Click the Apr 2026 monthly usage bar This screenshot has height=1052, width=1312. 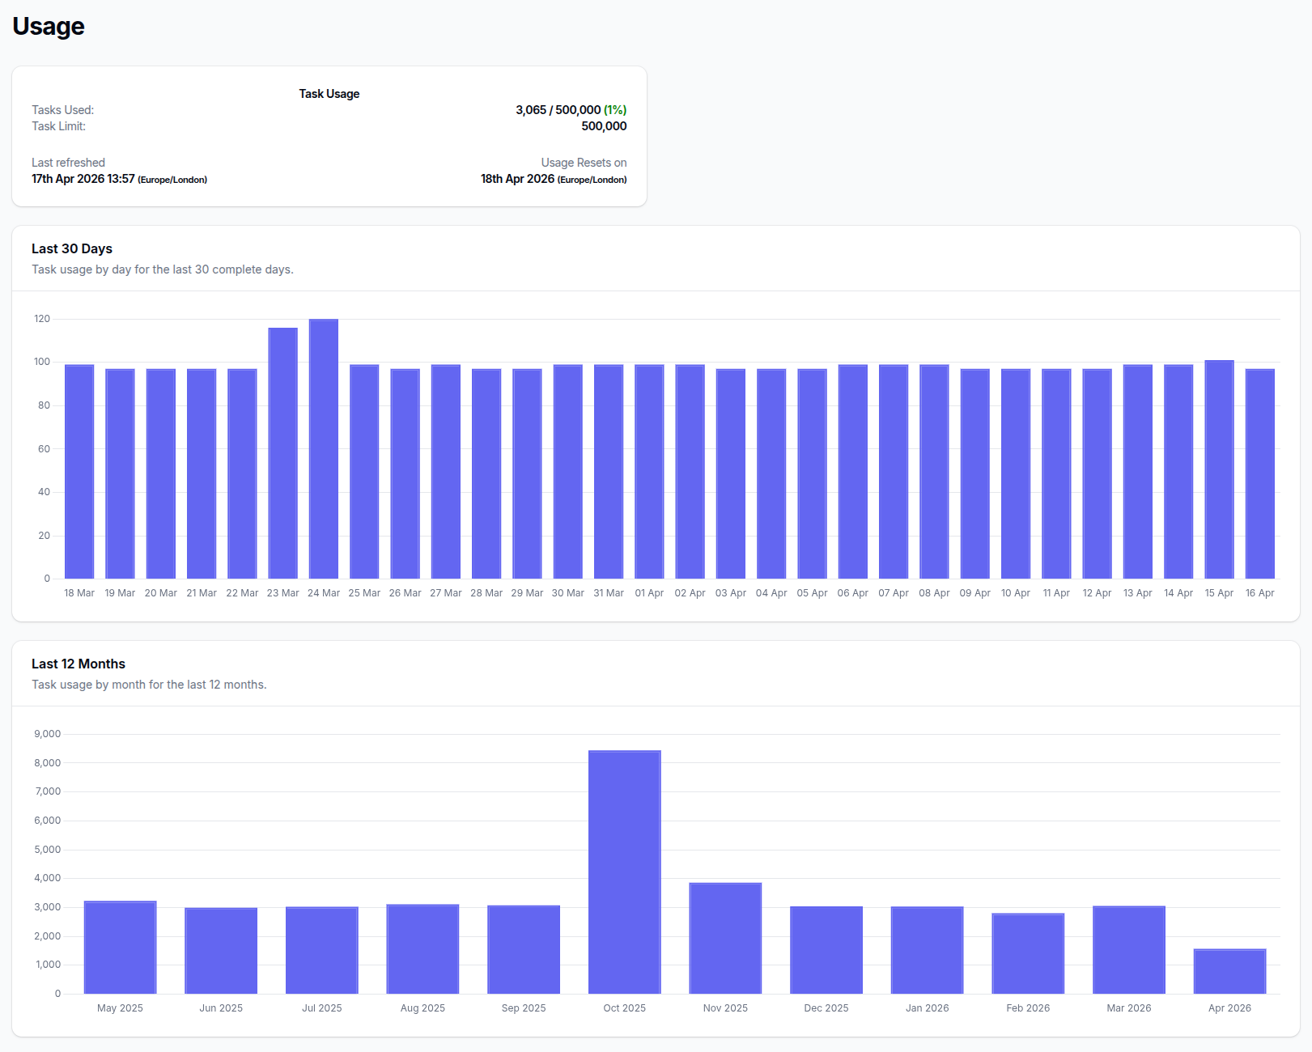coord(1229,972)
